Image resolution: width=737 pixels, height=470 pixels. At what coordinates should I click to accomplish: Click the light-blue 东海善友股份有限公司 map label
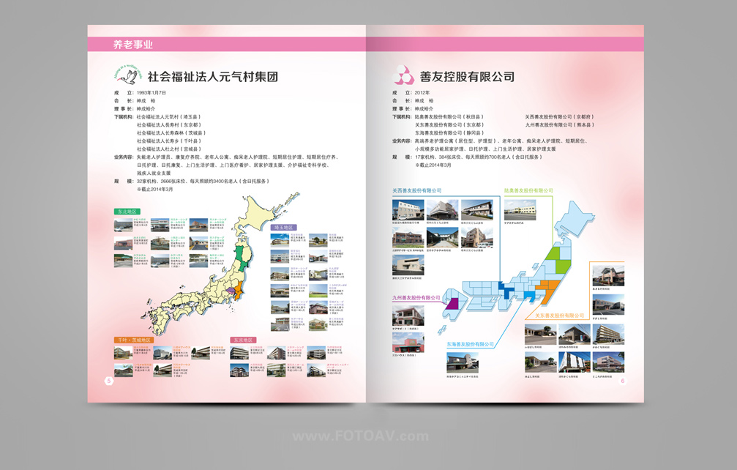[x=471, y=344]
